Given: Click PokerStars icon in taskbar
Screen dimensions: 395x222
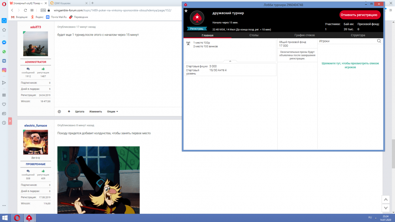Looking at the screenshot, I should click(x=29, y=218).
